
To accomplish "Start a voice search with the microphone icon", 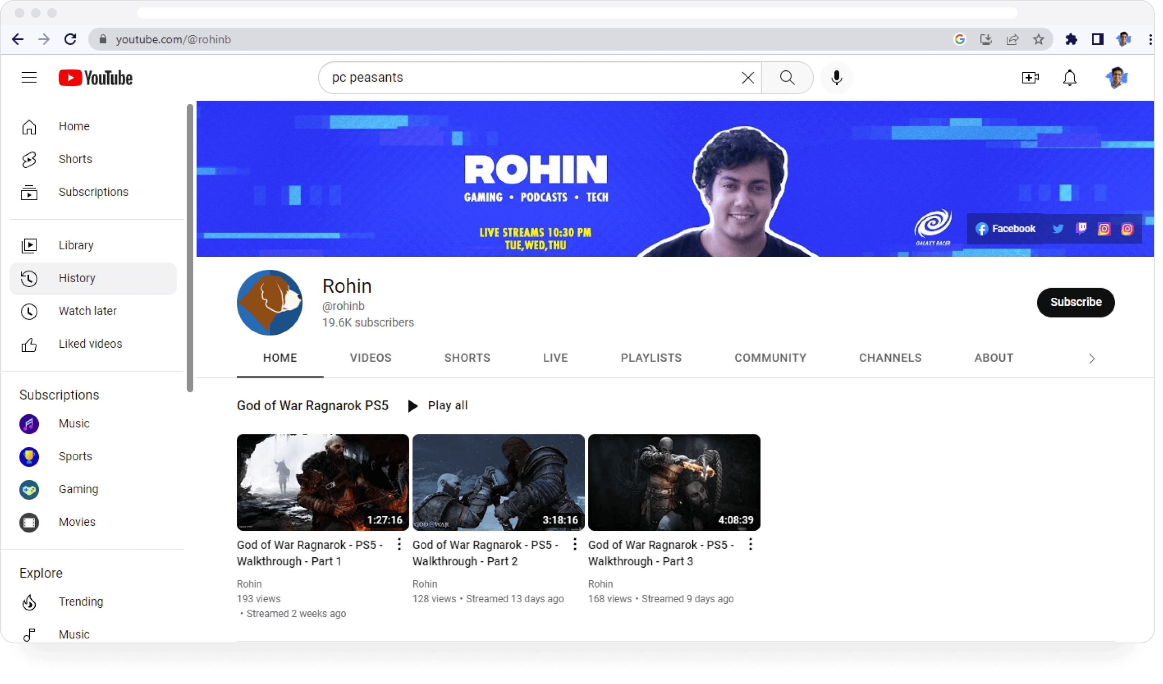I will pos(836,78).
